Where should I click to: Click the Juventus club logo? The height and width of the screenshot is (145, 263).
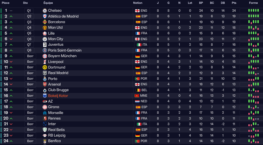click(x=45, y=45)
